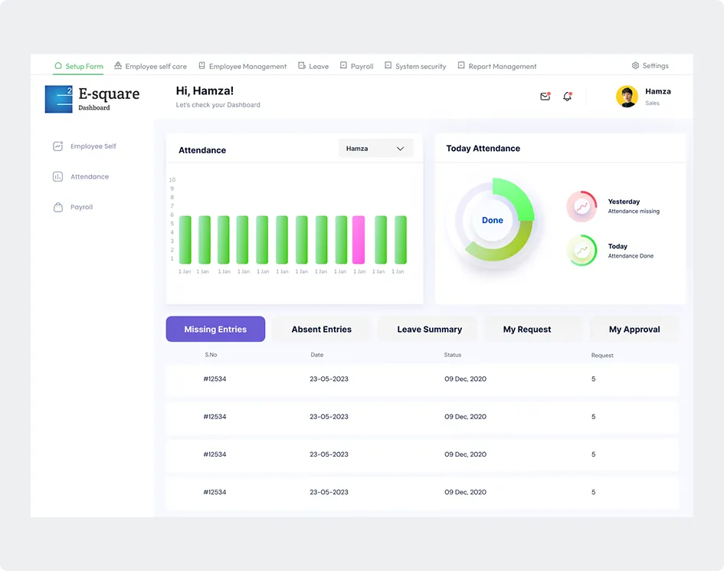Switch to the Leave Summary tab
This screenshot has height=571, width=724.
(429, 330)
